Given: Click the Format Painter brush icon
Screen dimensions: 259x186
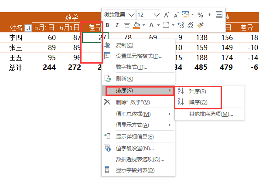Looking at the screenshot, I should coord(200,25).
